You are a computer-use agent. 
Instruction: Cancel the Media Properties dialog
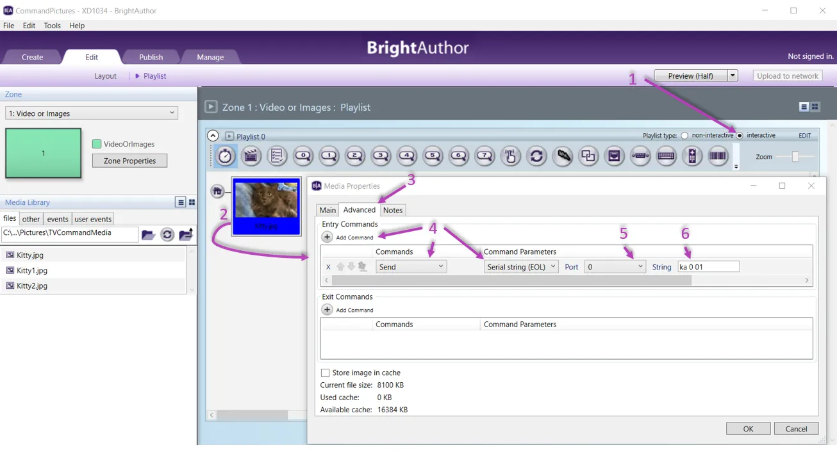(796, 429)
